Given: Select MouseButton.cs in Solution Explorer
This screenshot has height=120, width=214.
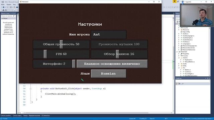Looking at the screenshot, I should [190, 62].
